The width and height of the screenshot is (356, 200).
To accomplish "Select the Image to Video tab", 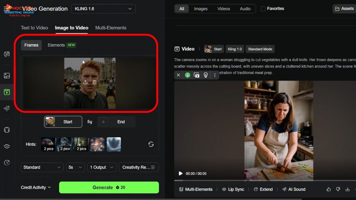I will click(x=71, y=28).
